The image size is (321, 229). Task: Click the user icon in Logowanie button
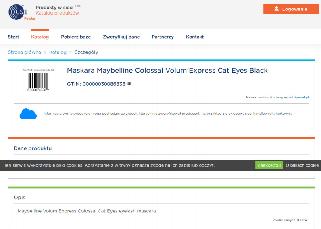(277, 9)
